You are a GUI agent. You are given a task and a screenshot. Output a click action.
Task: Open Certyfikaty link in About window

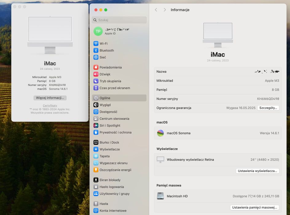[50, 106]
